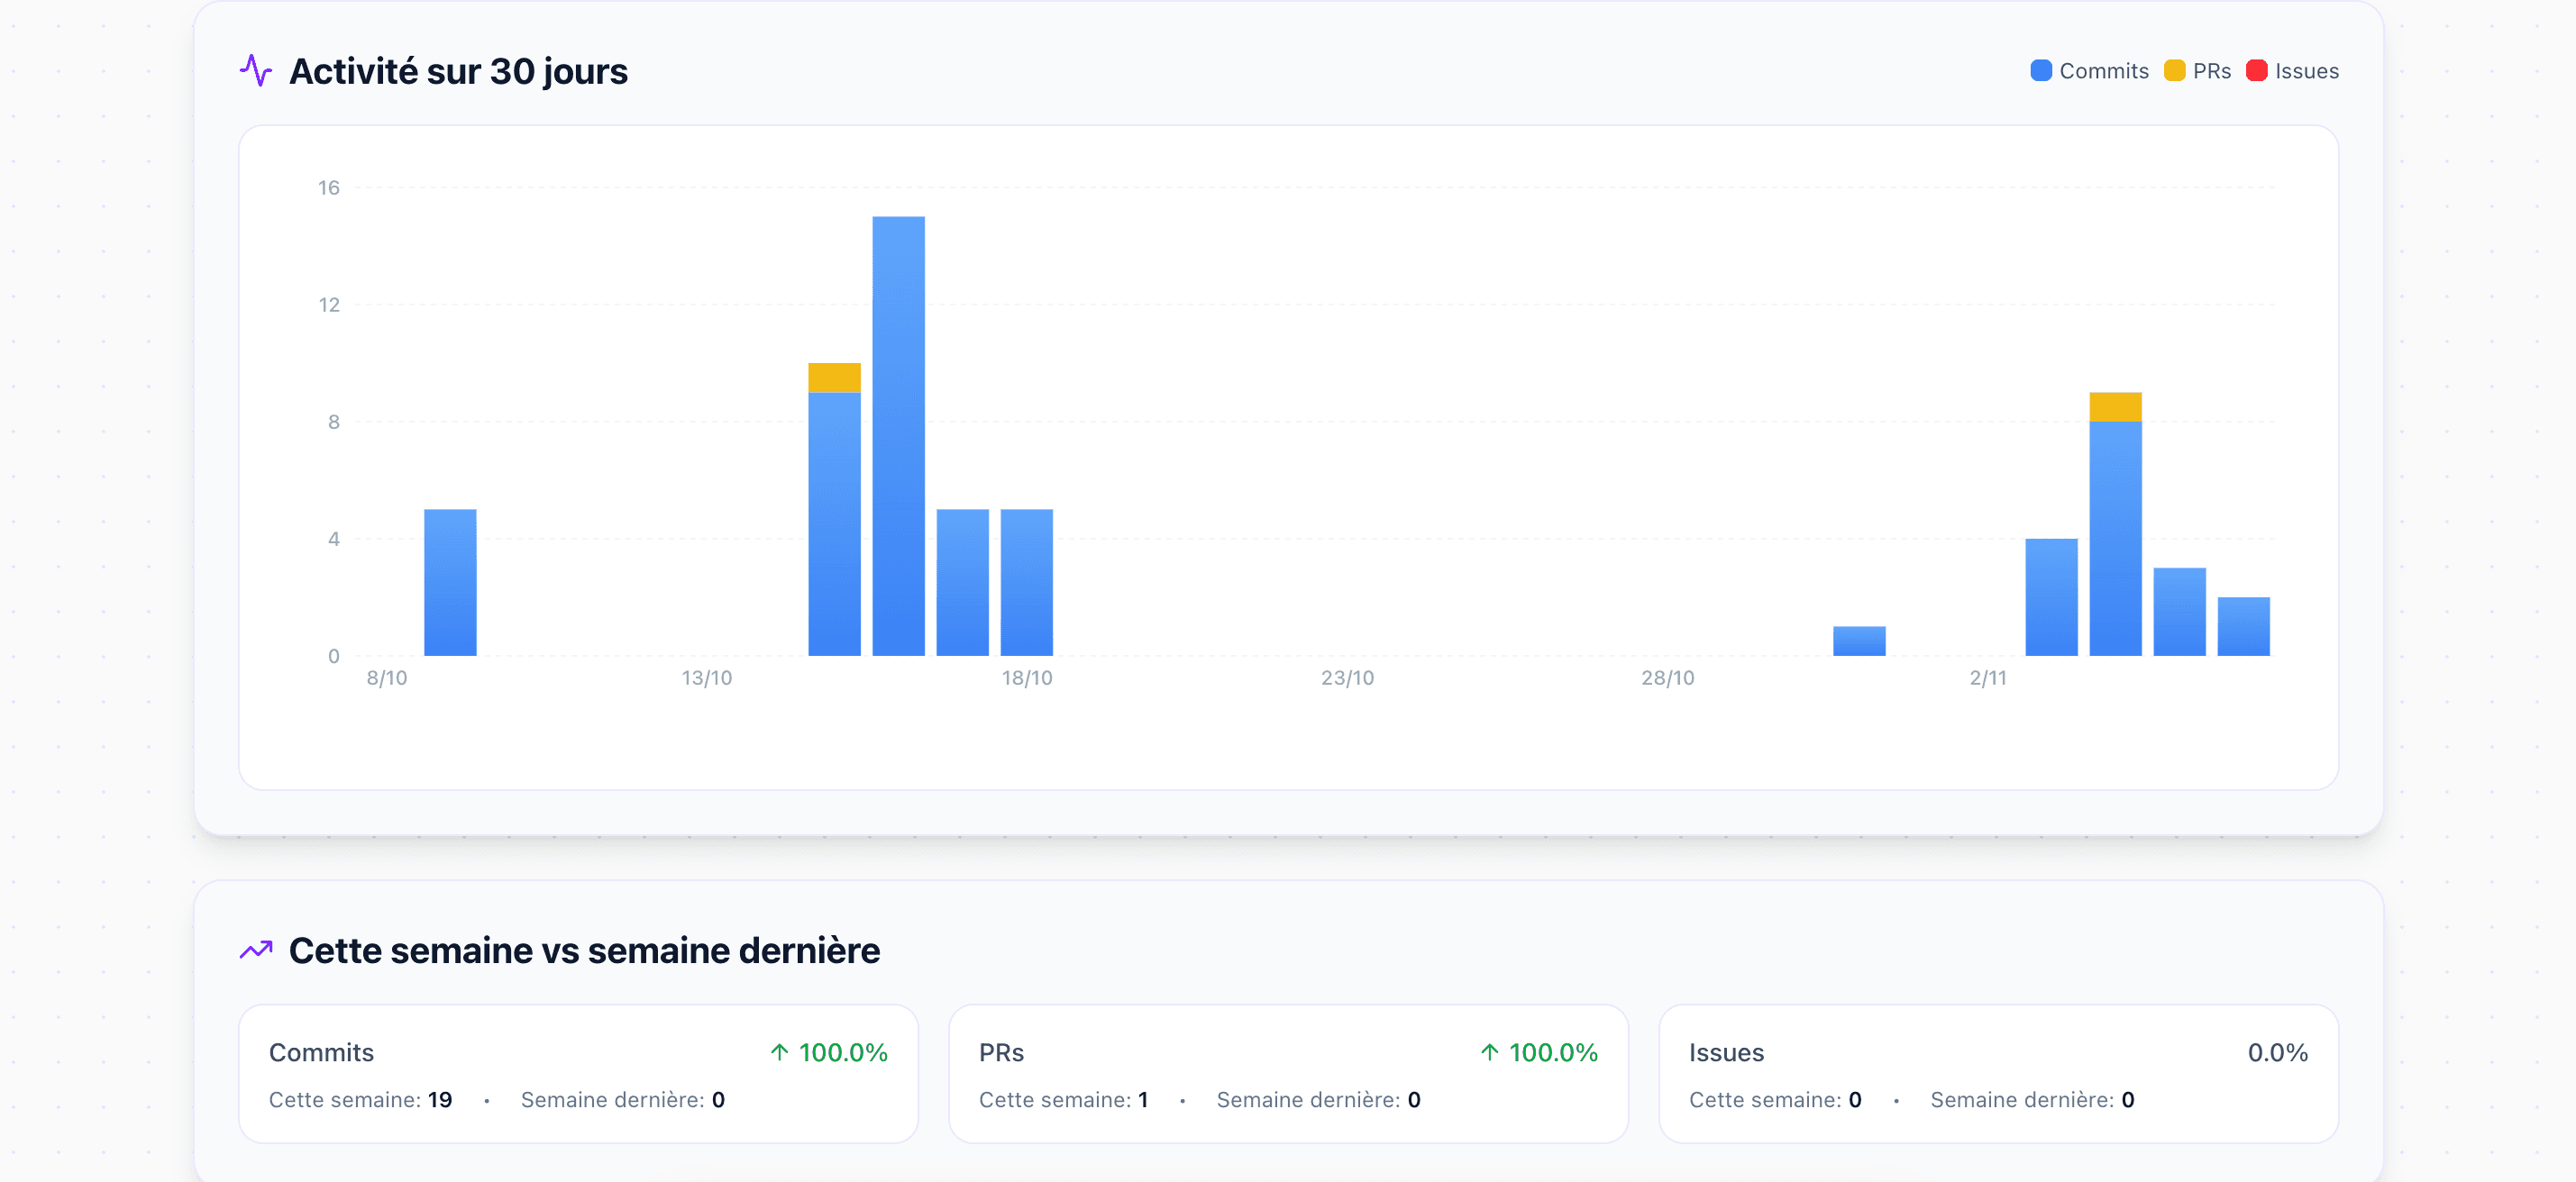Click the tallest blue commit bar near 18/10

898,430
